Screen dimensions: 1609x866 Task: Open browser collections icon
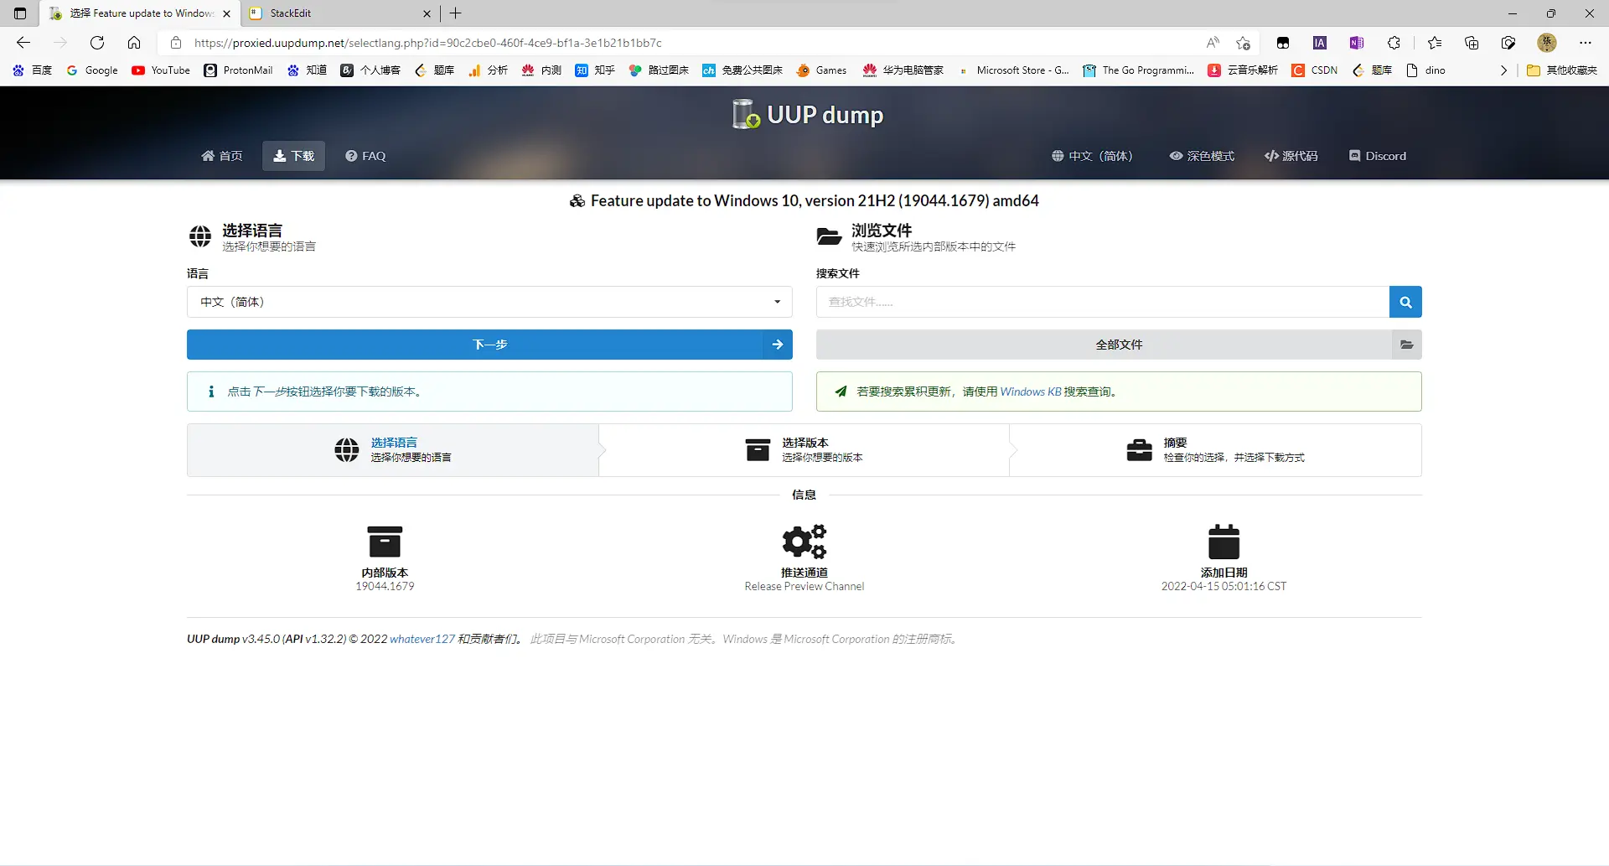coord(1472,43)
